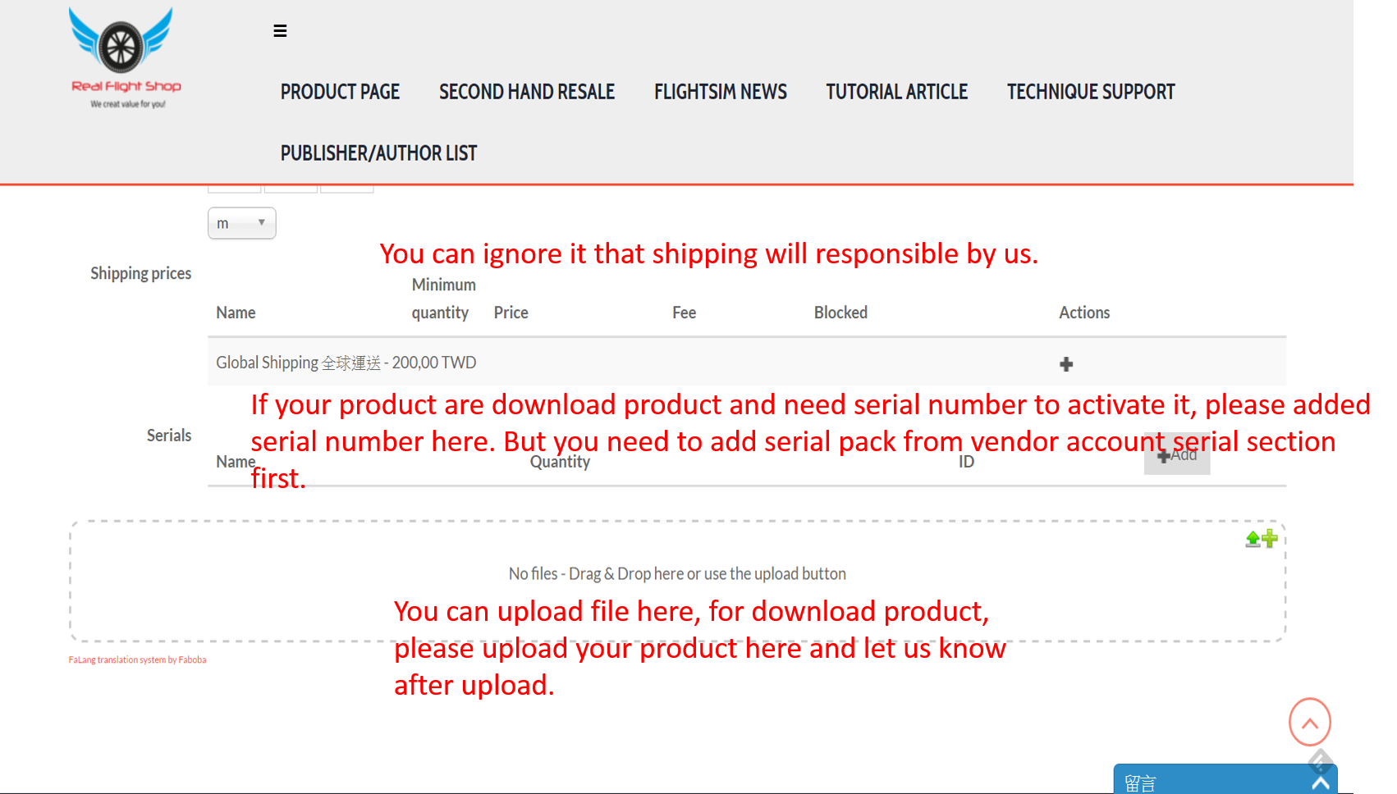Click the scroll-to-top circle arrow

tap(1310, 723)
